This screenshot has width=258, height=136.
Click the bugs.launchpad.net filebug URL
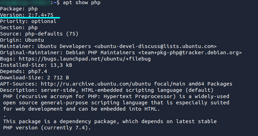(x=85, y=59)
